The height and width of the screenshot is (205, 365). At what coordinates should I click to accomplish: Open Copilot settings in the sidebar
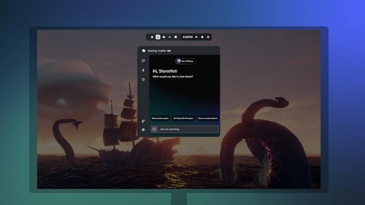[143, 130]
